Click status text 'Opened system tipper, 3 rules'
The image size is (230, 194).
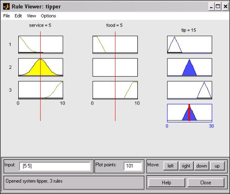pos(34,181)
